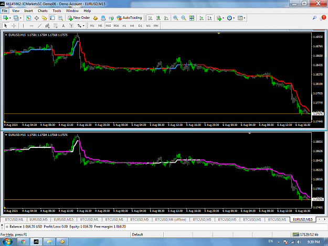Open the search magnifier at top right
The width and height of the screenshot is (328, 246).
tap(314, 18)
